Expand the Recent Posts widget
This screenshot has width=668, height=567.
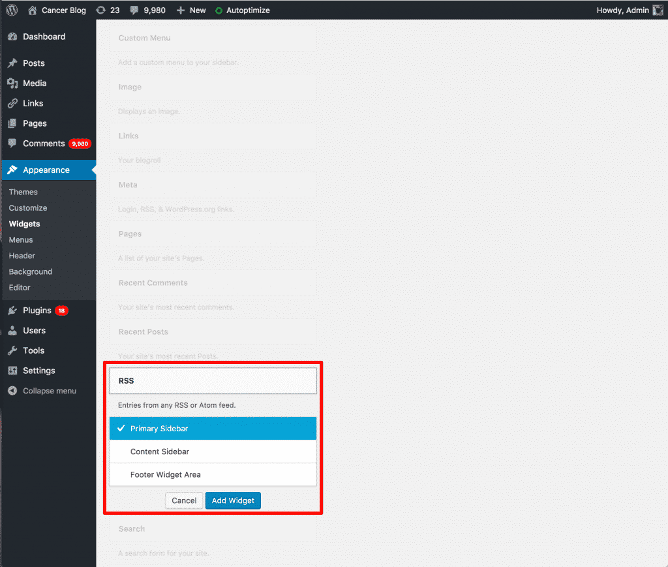[212, 331]
